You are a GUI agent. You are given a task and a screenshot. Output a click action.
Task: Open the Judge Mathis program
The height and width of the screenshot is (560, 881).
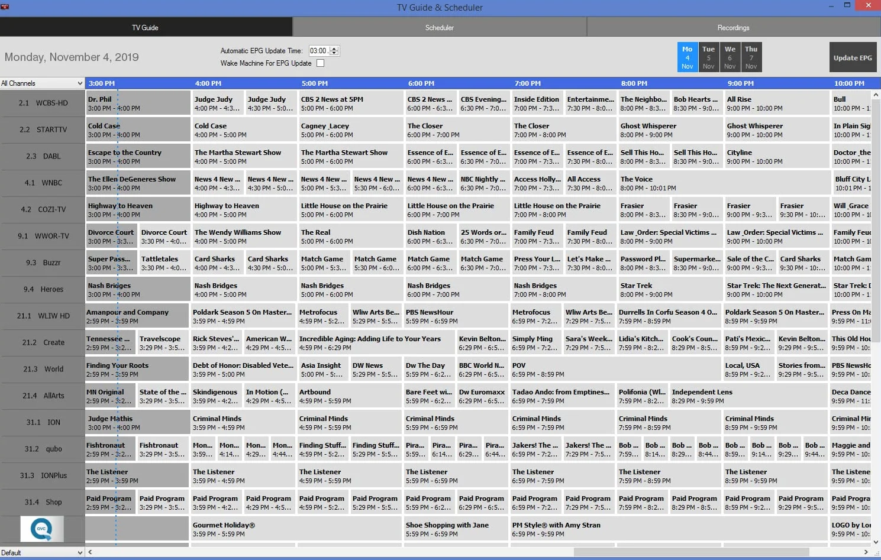[138, 422]
